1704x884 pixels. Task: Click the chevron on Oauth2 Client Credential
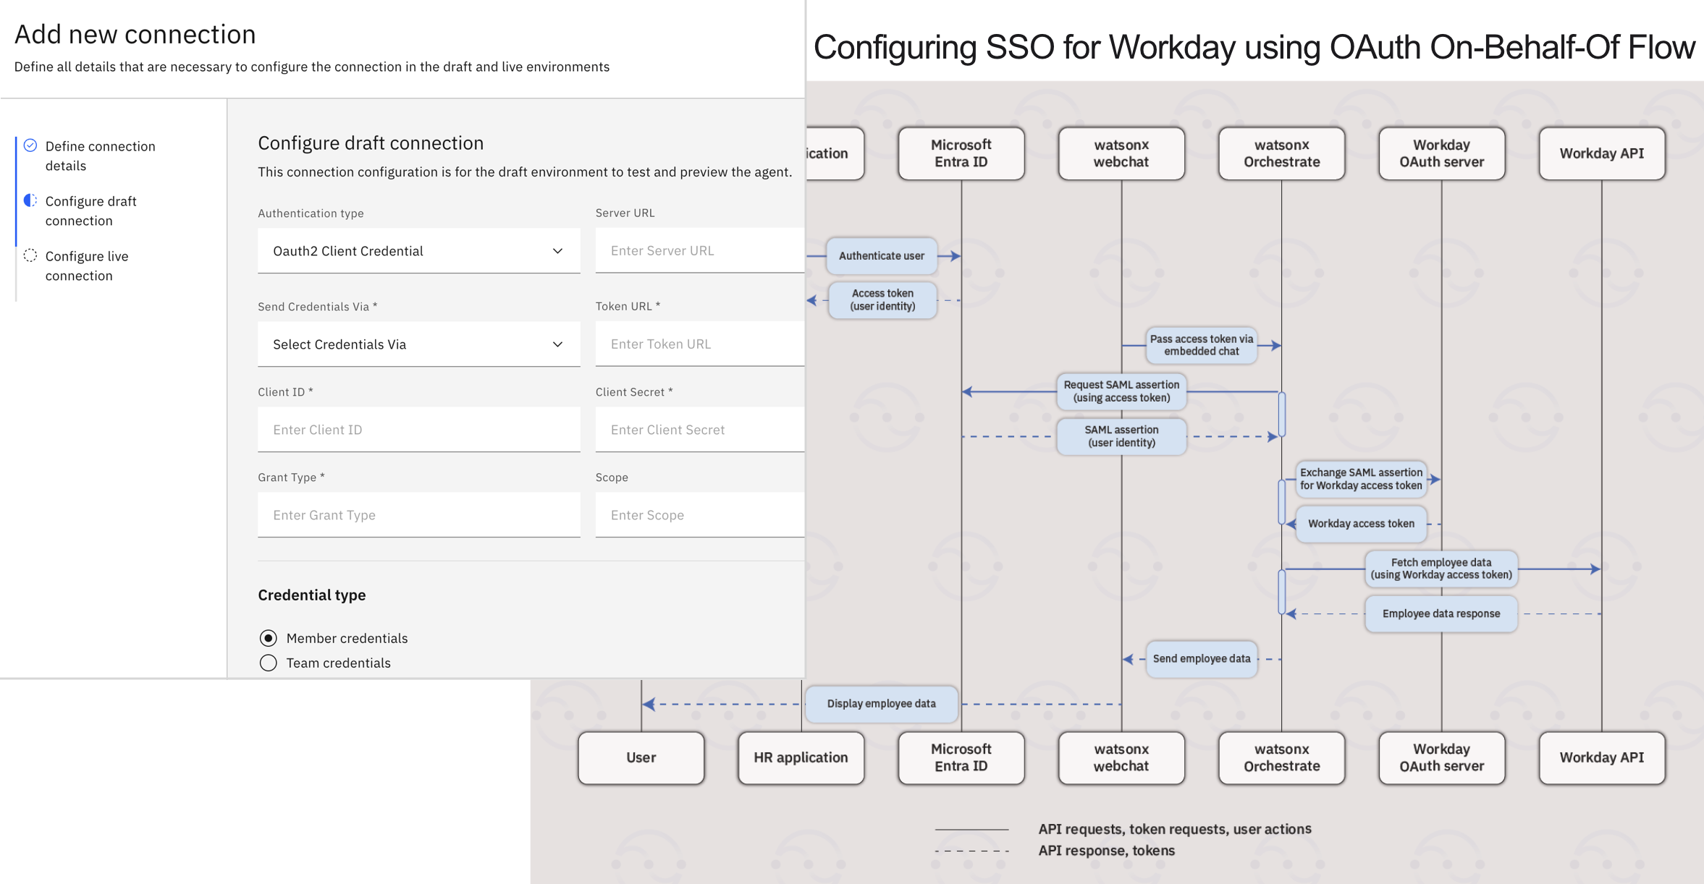[x=557, y=251]
